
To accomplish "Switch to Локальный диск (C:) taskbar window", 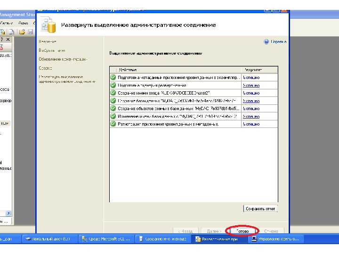I will pyautogui.click(x=49, y=239).
